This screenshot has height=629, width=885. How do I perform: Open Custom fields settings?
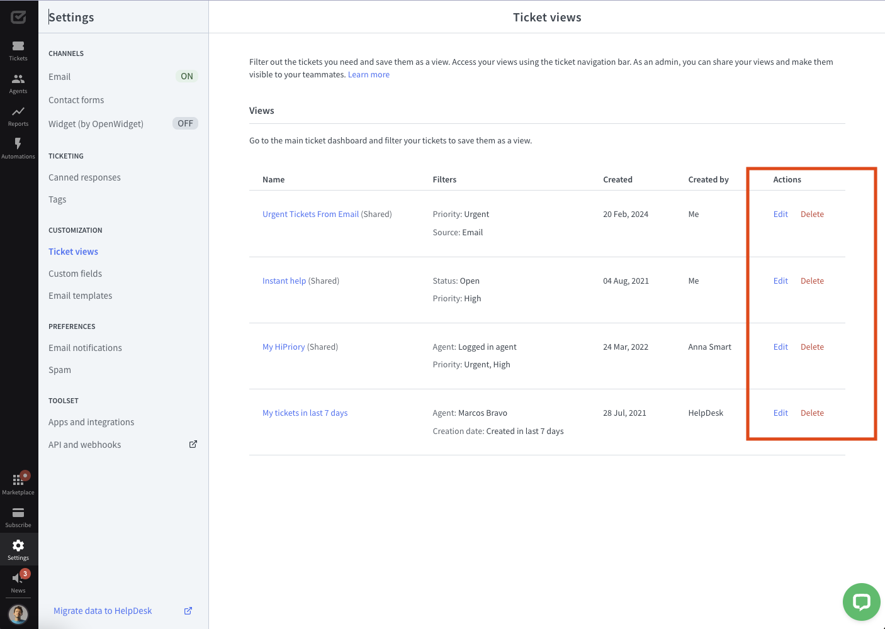[x=75, y=274]
